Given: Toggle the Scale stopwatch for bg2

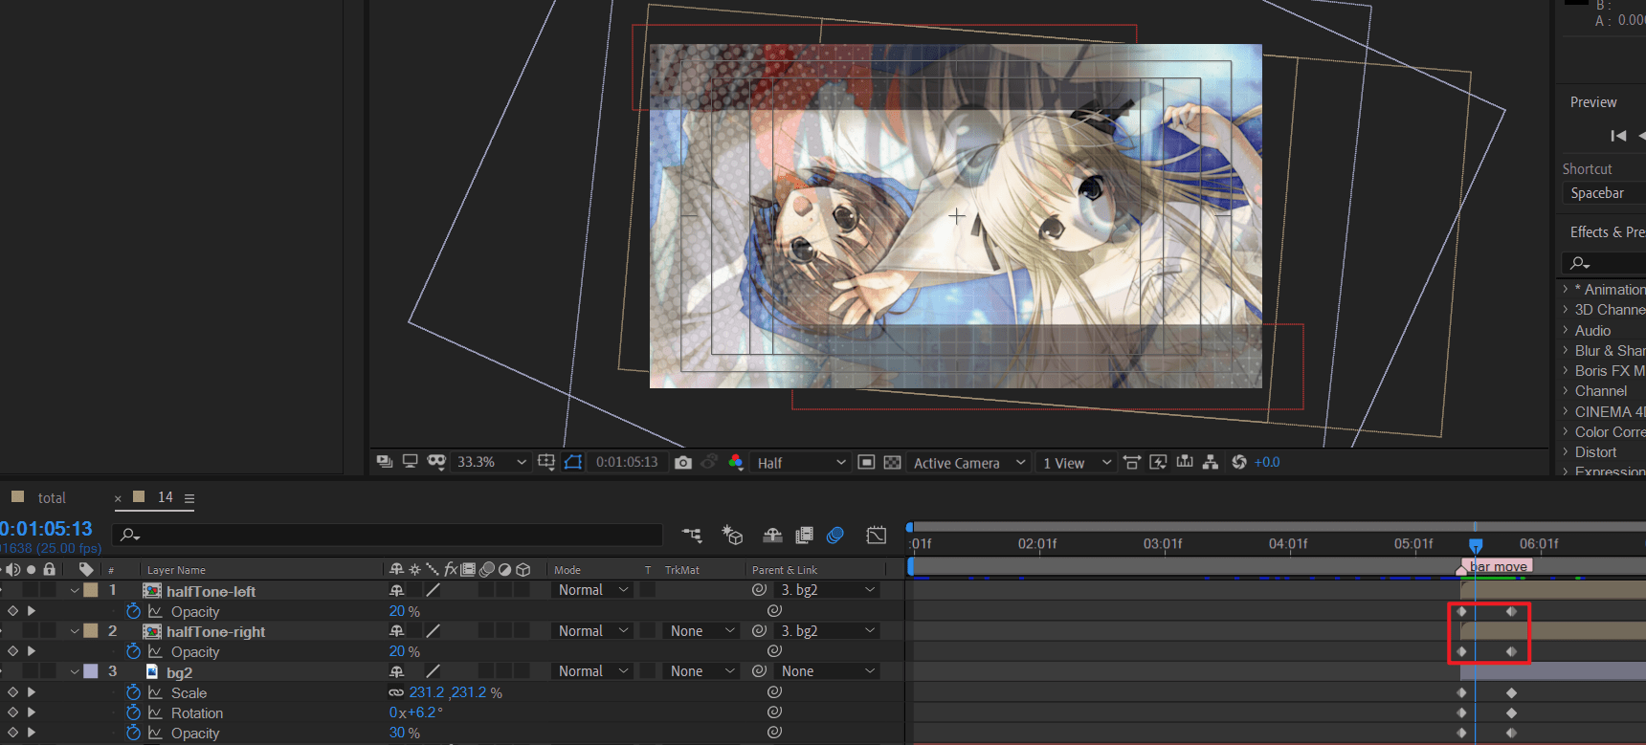Looking at the screenshot, I should (133, 692).
